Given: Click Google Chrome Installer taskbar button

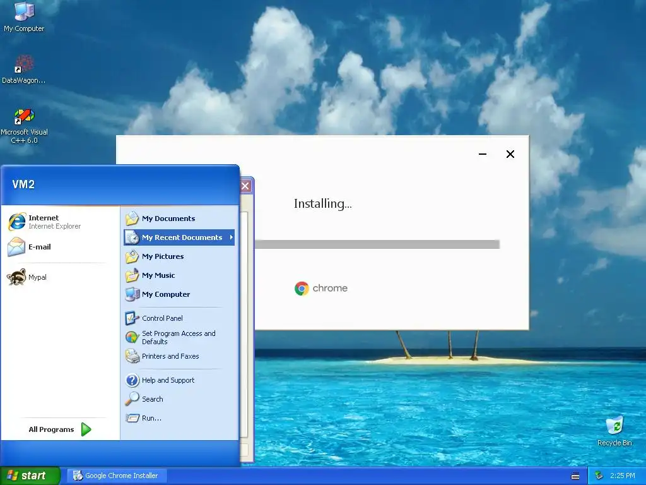Looking at the screenshot, I should coord(116,476).
